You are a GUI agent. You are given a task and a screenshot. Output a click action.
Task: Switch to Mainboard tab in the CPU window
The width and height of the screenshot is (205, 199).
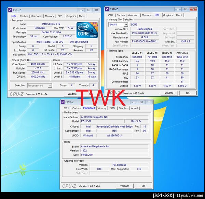click(37, 16)
